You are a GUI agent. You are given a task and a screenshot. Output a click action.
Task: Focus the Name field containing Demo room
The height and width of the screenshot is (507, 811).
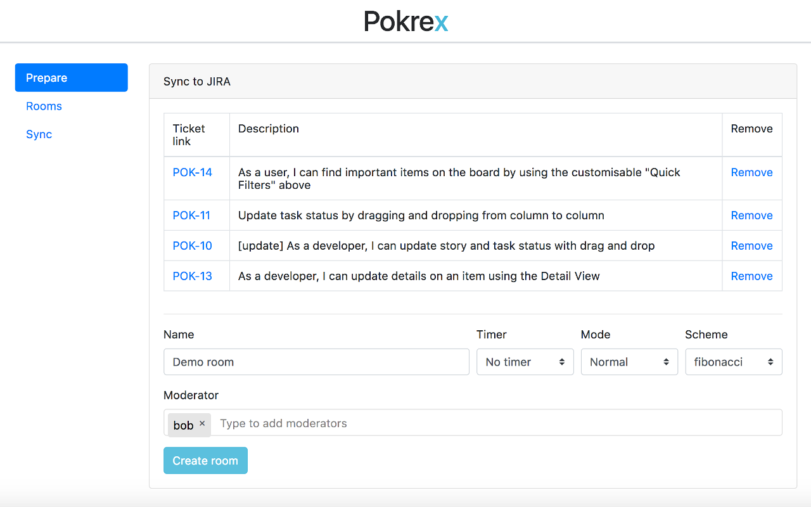pos(316,362)
